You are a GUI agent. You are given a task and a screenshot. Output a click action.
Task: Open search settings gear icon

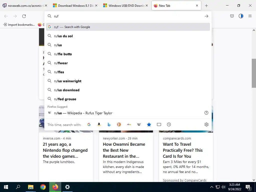coord(206,124)
